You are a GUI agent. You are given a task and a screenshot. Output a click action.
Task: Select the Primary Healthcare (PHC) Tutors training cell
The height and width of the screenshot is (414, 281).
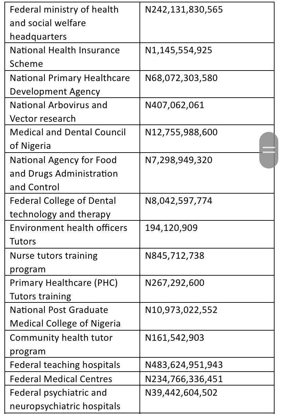point(64,290)
